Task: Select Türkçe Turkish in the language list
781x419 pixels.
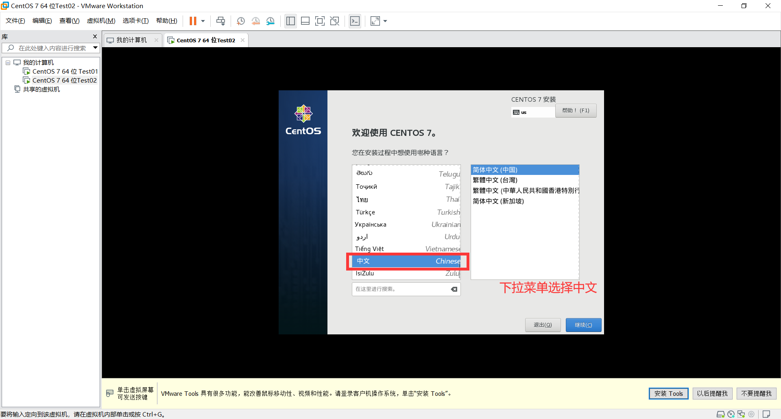Action: click(x=406, y=212)
